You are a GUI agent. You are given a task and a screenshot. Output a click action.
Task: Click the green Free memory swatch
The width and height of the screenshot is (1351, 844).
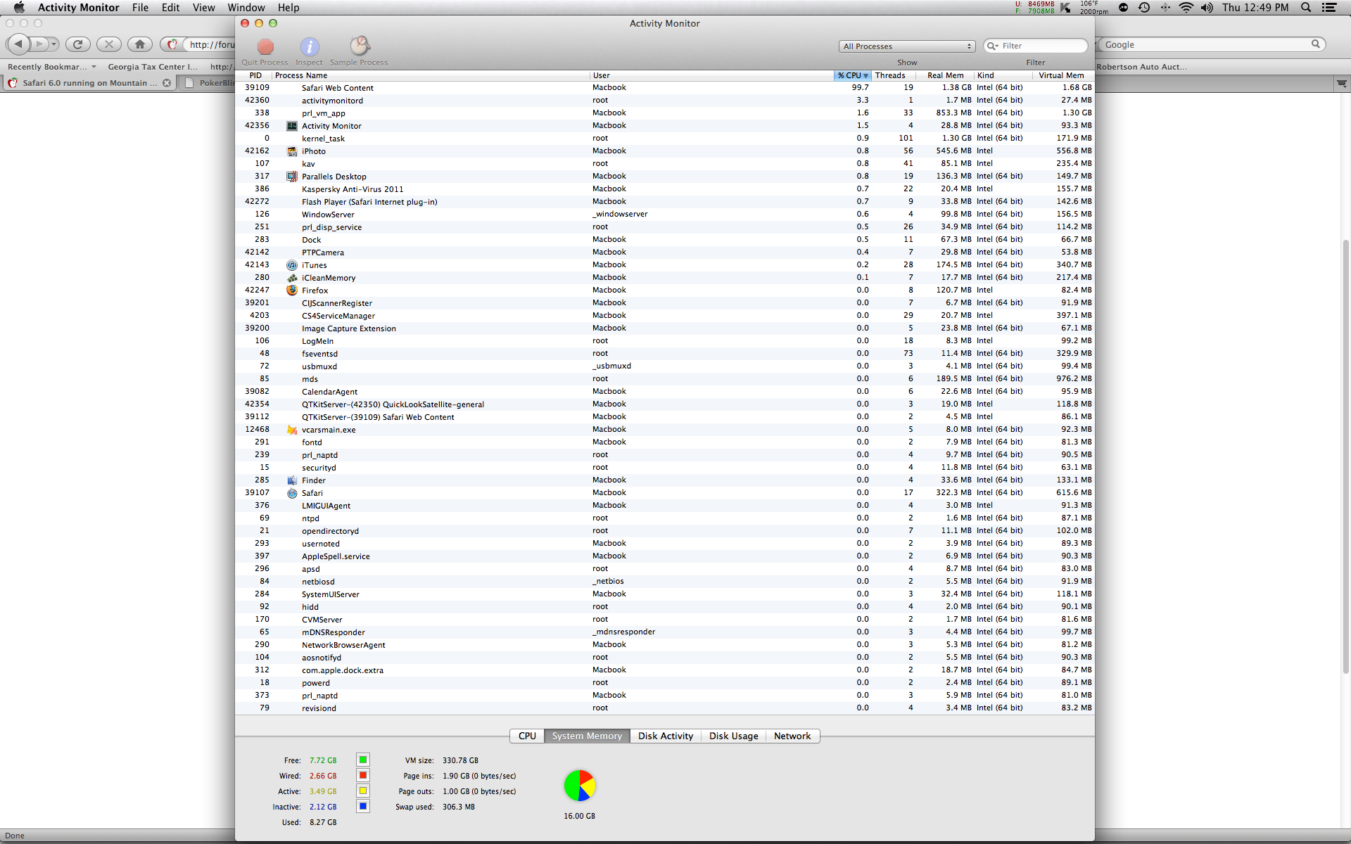click(x=363, y=760)
